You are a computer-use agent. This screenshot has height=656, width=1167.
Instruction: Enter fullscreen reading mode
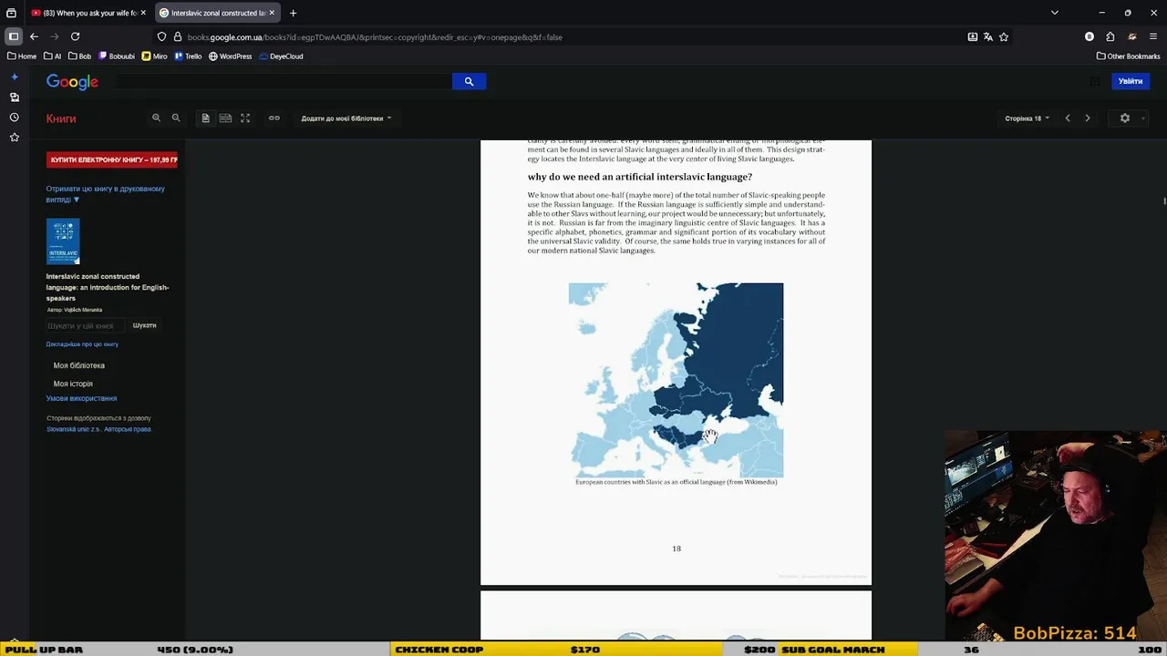(245, 118)
